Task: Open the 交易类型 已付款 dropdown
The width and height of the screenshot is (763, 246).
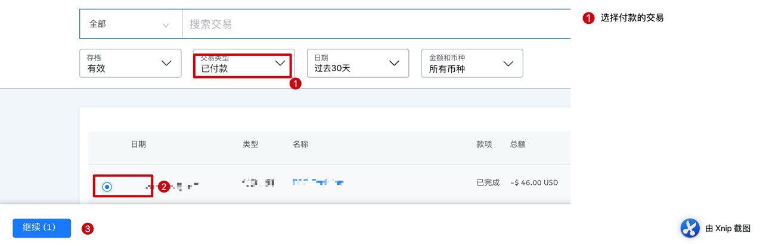Action: coord(243,64)
